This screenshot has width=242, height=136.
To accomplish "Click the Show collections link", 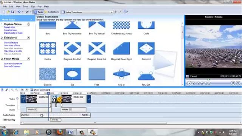I will (x=11, y=43).
